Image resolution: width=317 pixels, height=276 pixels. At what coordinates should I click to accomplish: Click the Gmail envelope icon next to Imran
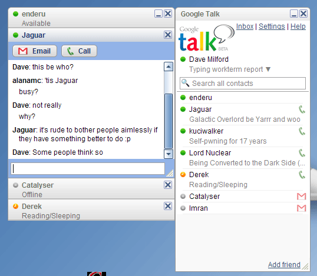coord(302,208)
